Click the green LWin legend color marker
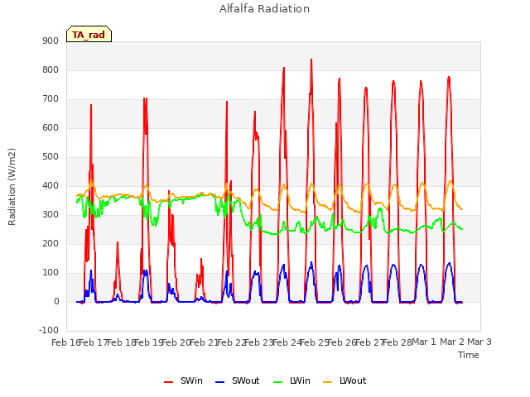This screenshot has height=397, width=530. point(277,382)
